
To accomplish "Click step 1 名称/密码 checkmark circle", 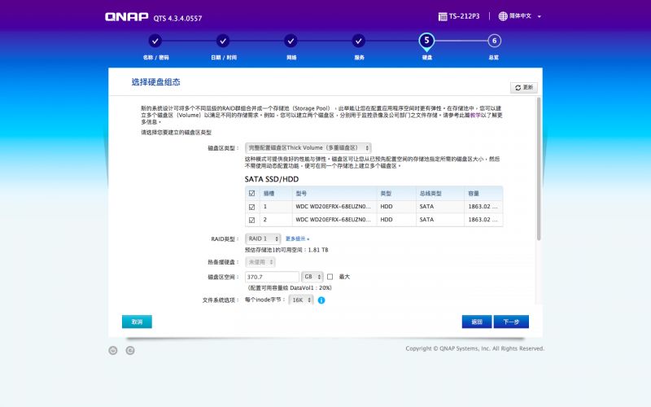I will (x=155, y=41).
